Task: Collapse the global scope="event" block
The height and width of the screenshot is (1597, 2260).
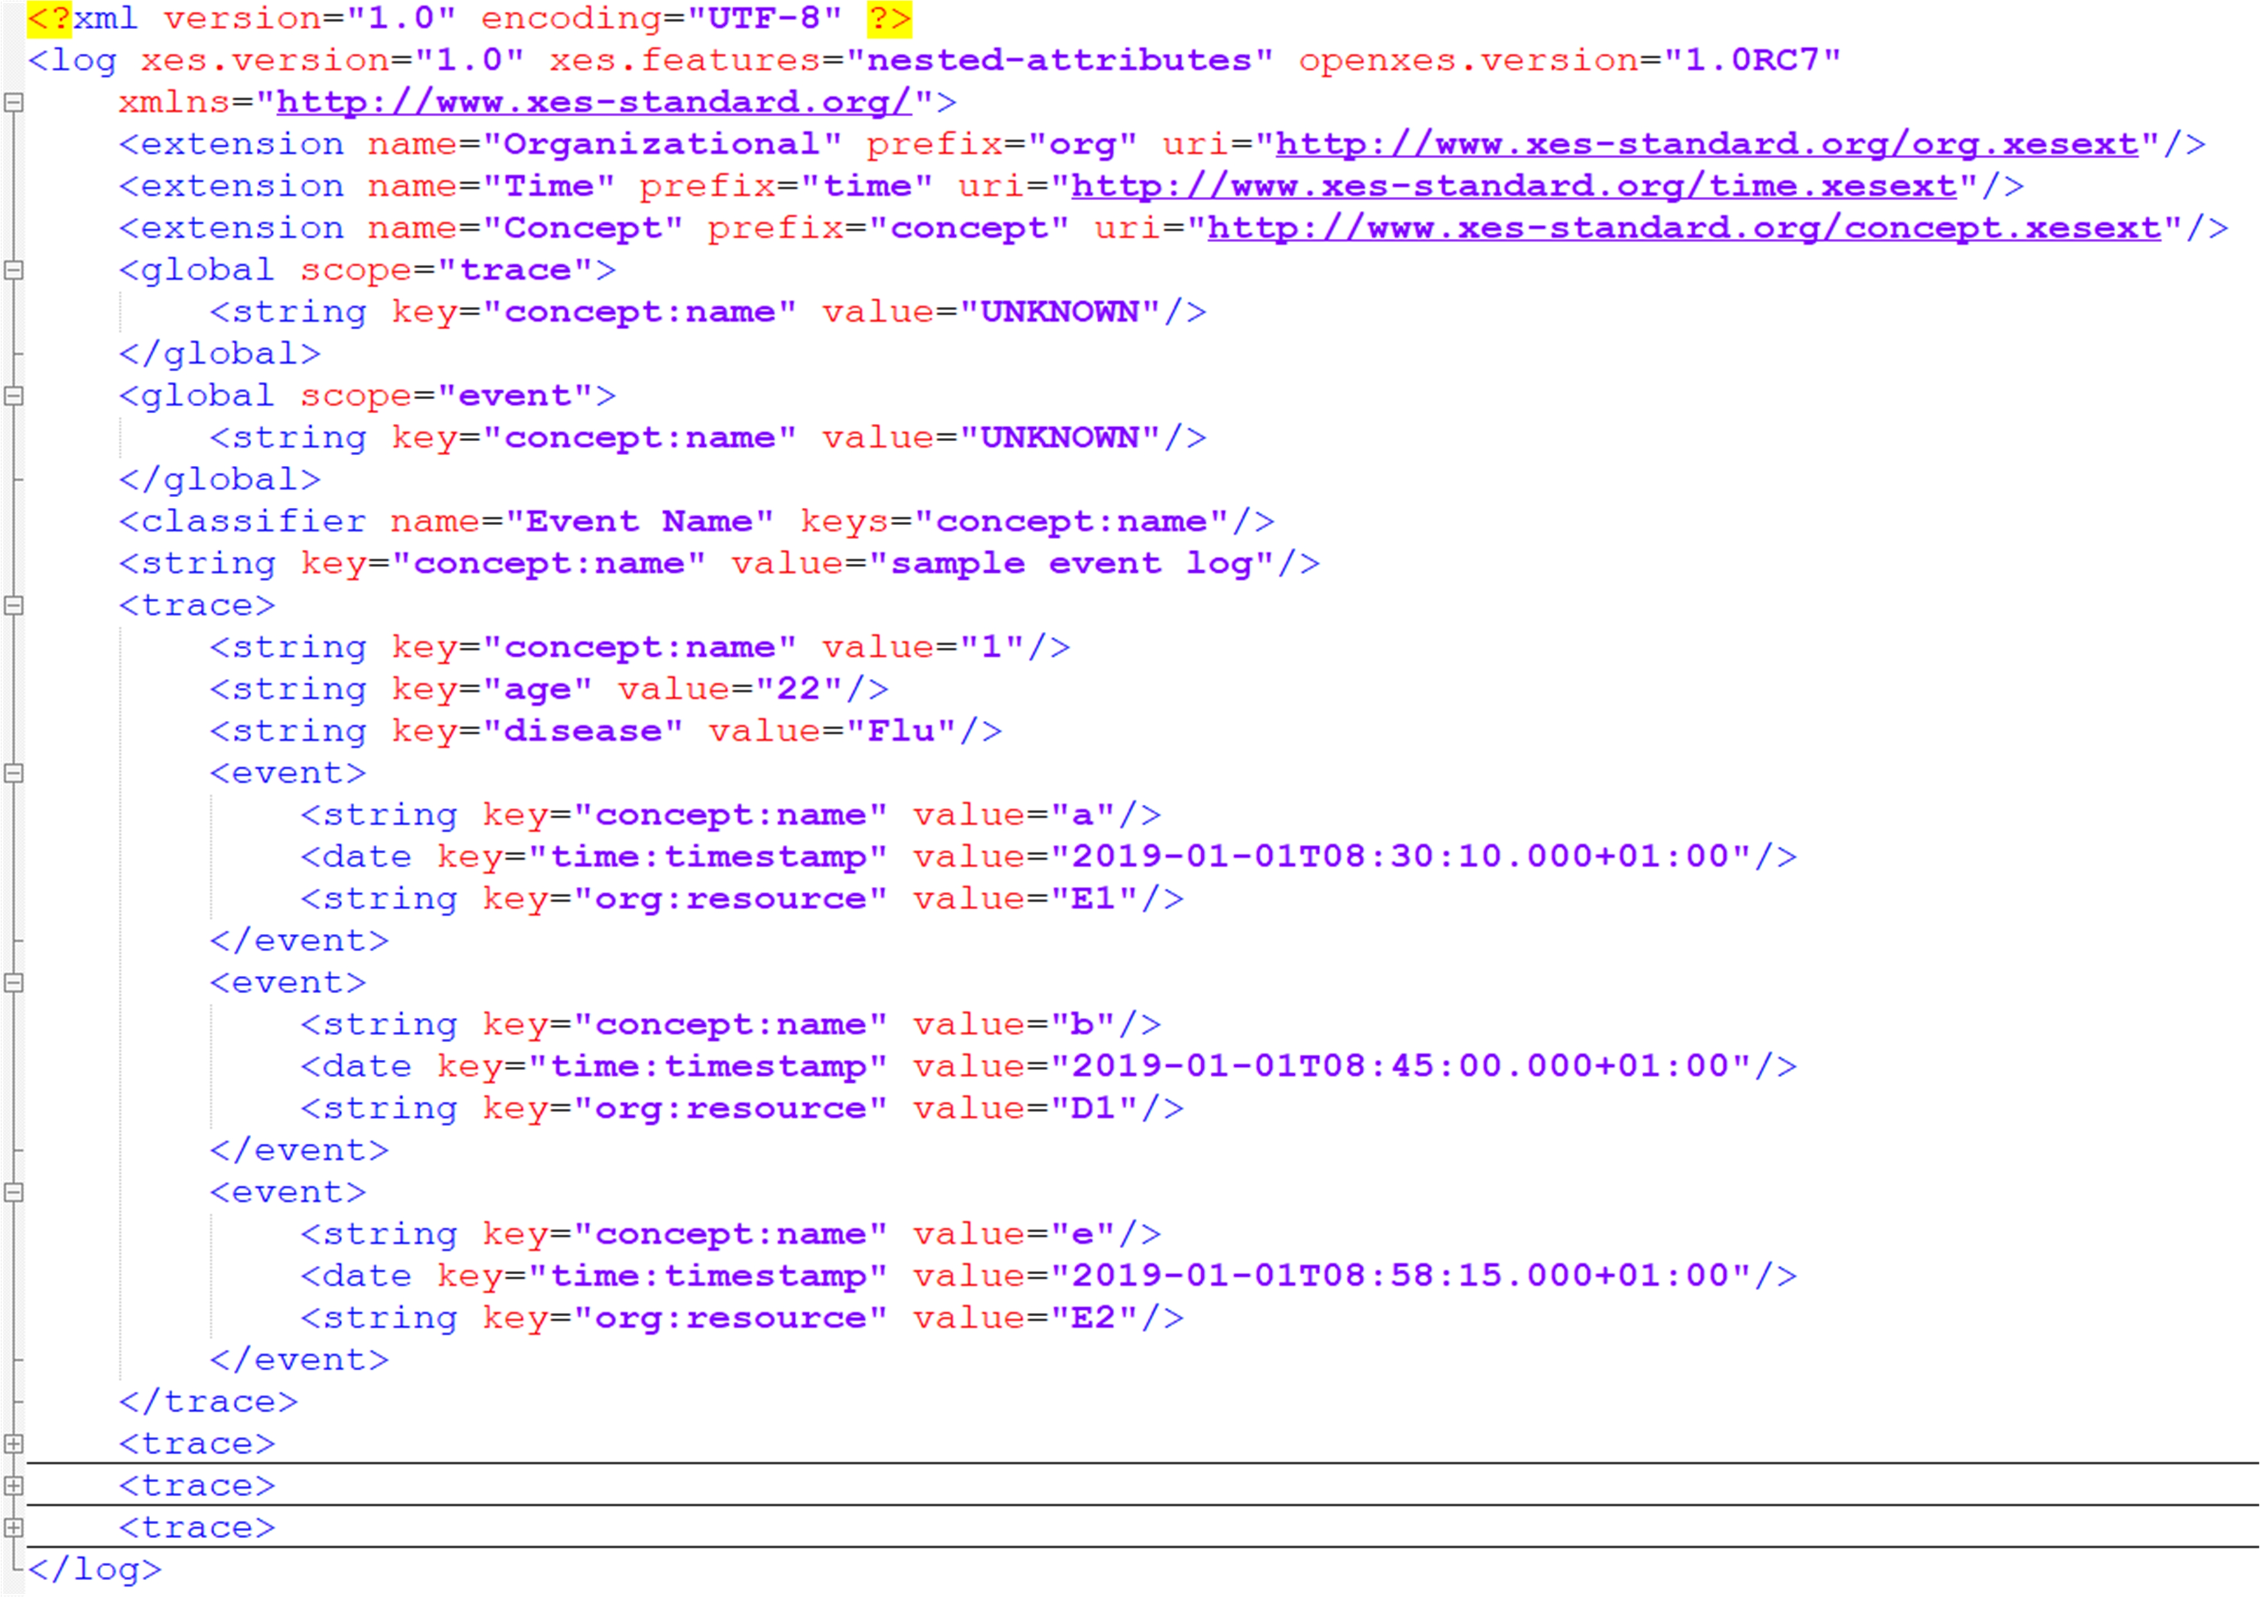Action: (14, 396)
